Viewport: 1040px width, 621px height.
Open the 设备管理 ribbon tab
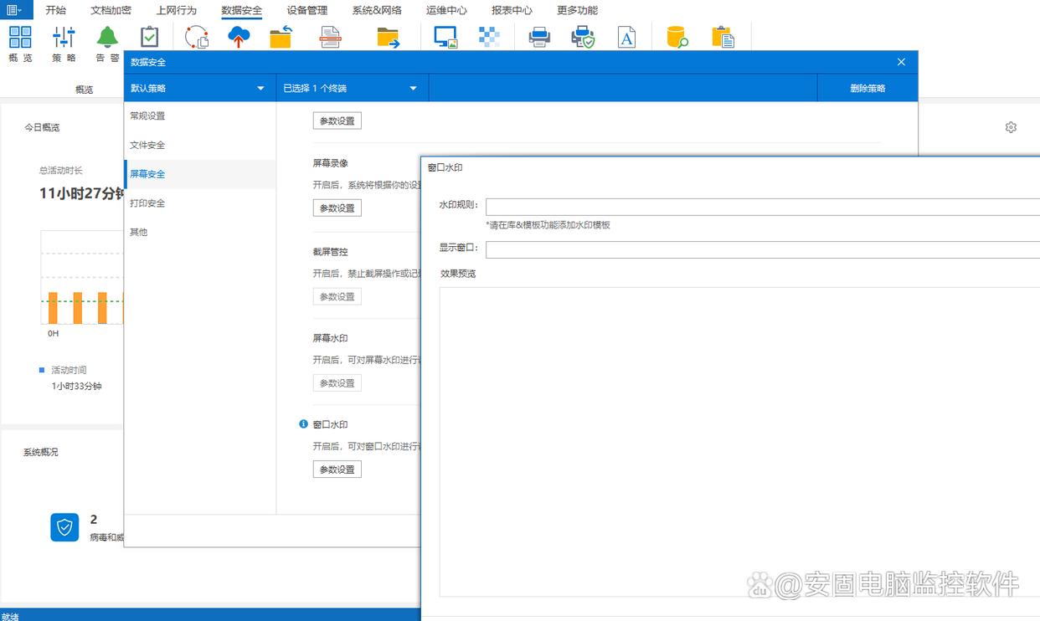pyautogui.click(x=306, y=10)
